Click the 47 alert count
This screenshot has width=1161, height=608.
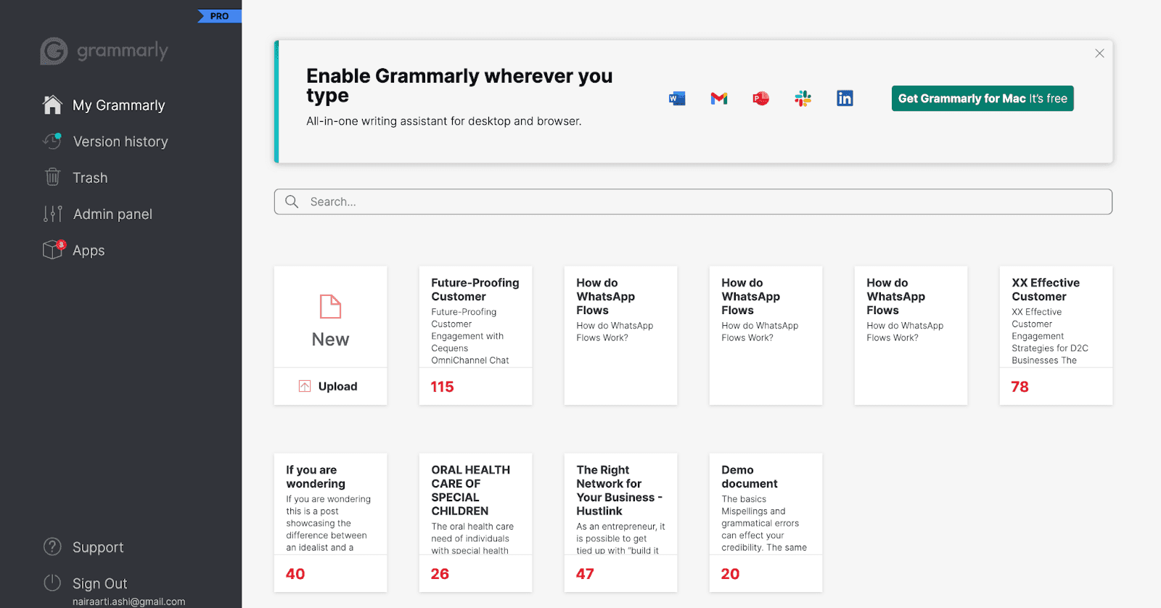(585, 574)
